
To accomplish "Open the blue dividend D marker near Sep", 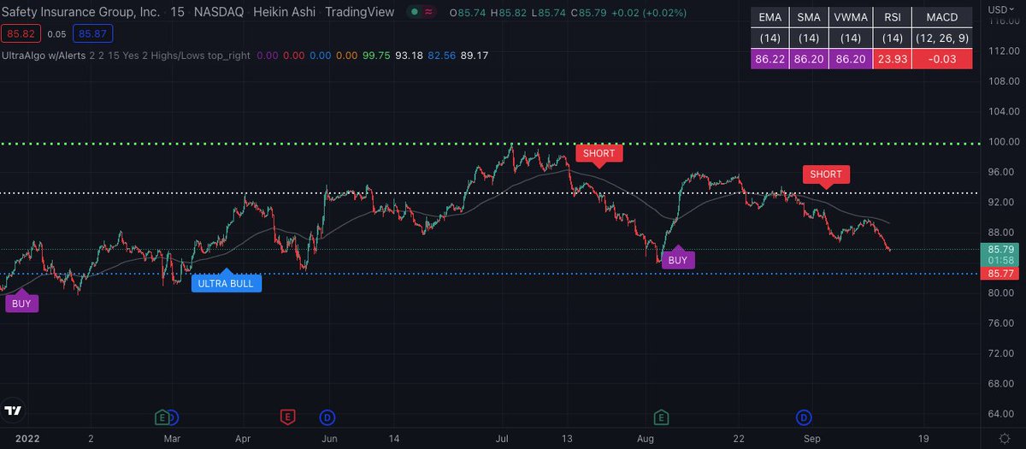I will 804,417.
